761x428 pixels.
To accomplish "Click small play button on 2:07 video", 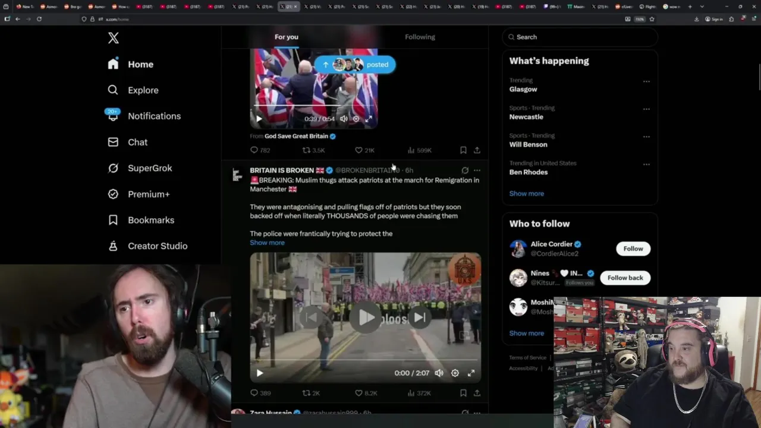I will (x=260, y=373).
